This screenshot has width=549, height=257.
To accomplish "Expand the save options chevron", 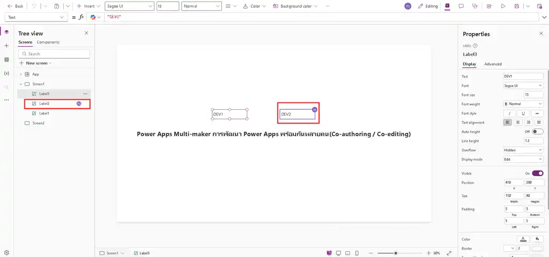I will point(528,6).
